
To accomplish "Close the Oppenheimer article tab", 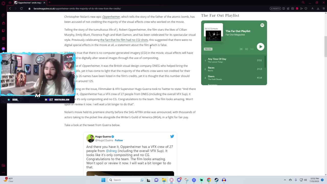I will tap(44, 3).
